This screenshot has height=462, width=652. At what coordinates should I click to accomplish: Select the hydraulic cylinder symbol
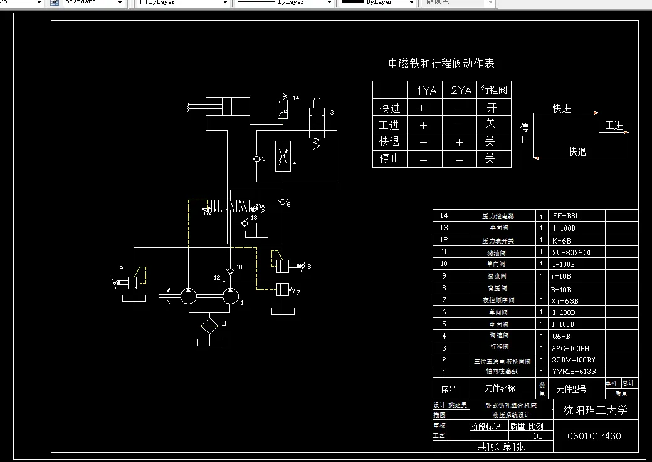(219, 106)
